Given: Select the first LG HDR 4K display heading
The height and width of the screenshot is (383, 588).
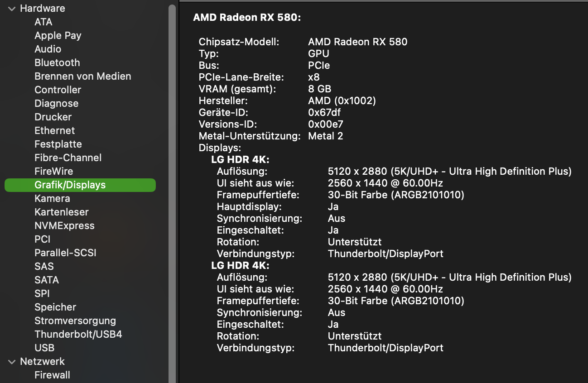Looking at the screenshot, I should tap(241, 159).
